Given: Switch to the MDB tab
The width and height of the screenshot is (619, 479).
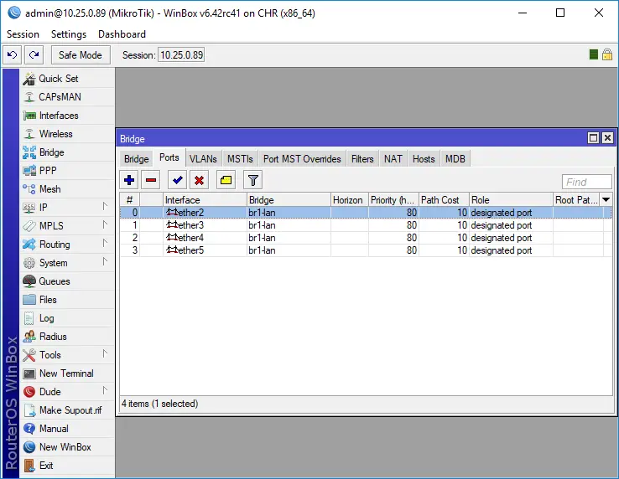Looking at the screenshot, I should [x=455, y=159].
